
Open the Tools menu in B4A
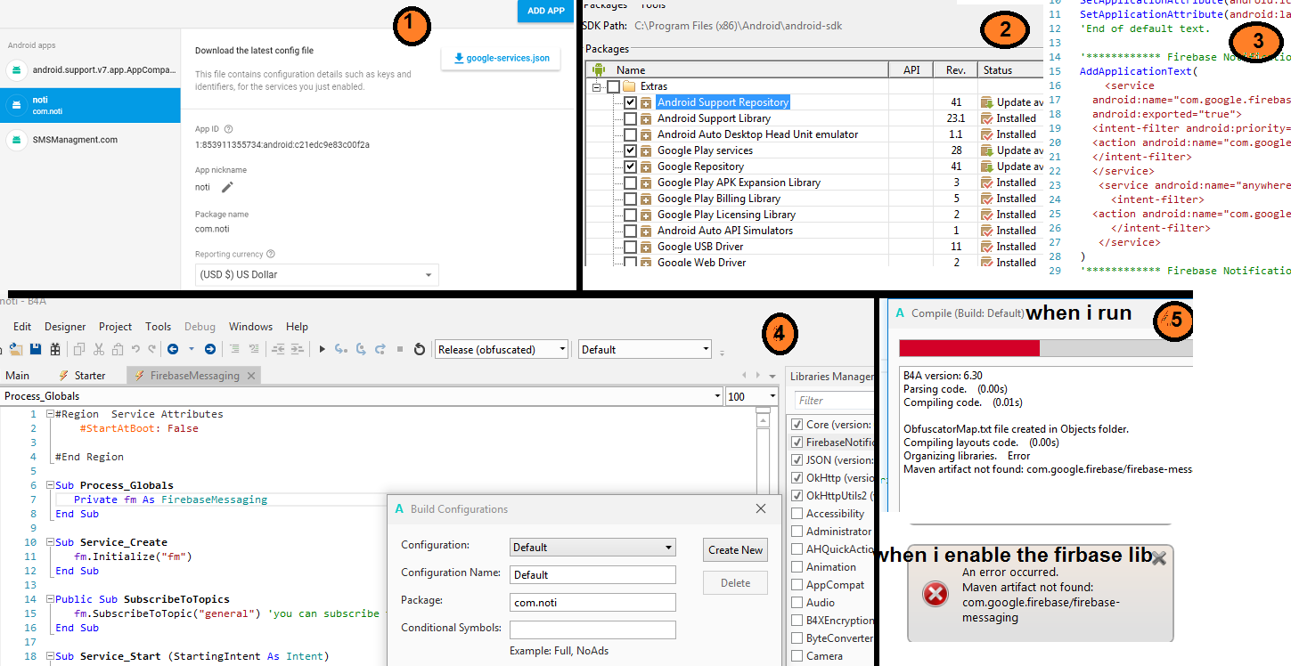159,327
